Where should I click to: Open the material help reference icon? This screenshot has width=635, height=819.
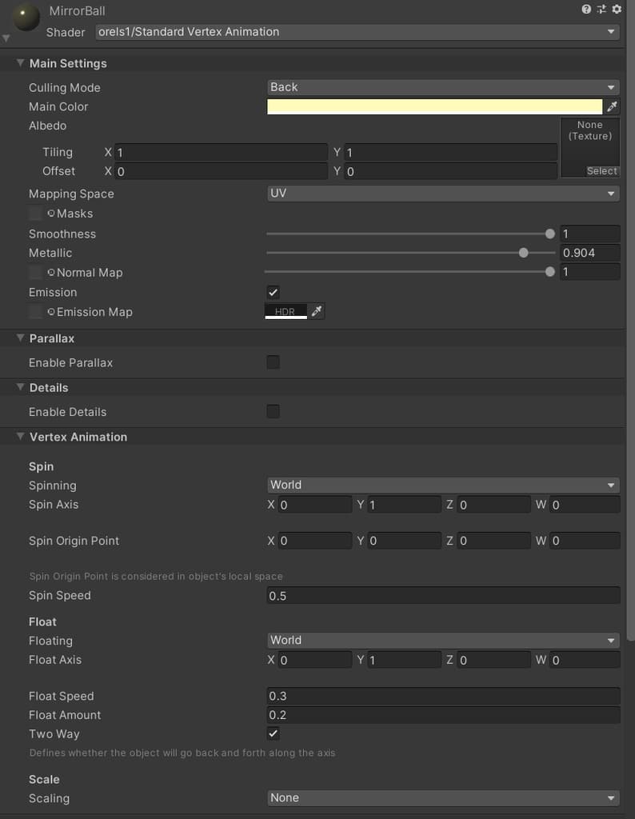[586, 10]
